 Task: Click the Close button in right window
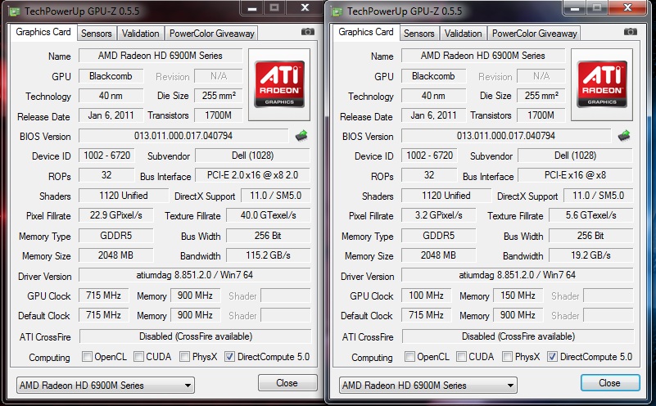(x=609, y=382)
